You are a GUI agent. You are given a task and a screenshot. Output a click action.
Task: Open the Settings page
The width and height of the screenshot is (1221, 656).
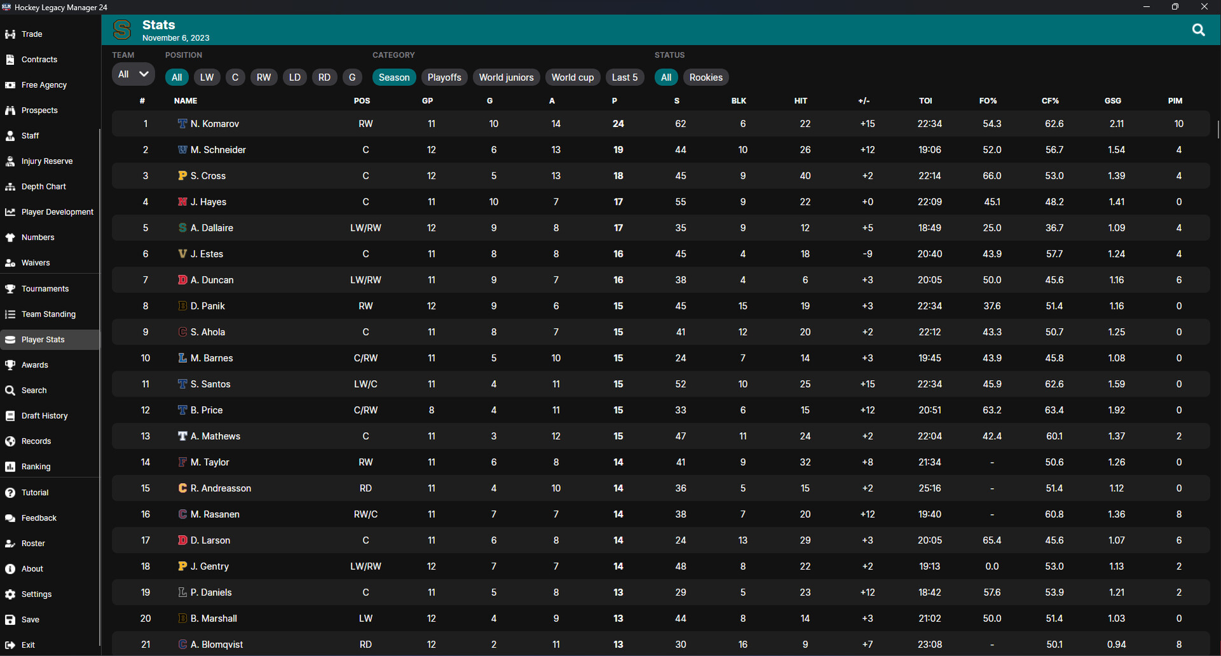click(x=36, y=594)
